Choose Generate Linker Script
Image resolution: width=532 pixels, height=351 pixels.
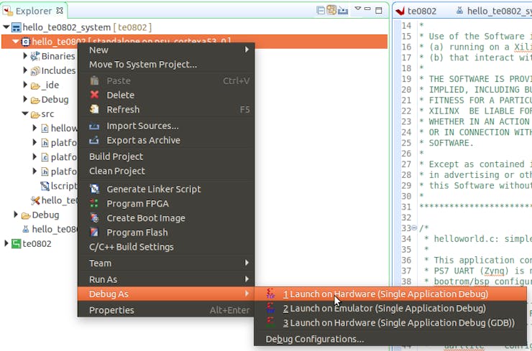pos(166,189)
